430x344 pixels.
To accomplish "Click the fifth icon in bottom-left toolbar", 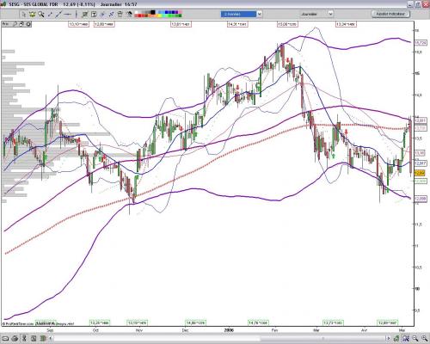I will click(43, 339).
